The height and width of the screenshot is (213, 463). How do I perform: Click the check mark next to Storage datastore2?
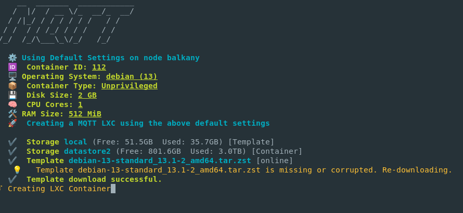[x=12, y=151]
